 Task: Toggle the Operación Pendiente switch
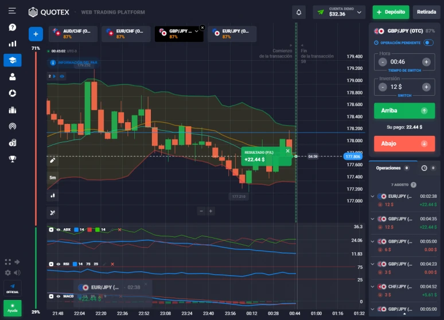point(428,43)
